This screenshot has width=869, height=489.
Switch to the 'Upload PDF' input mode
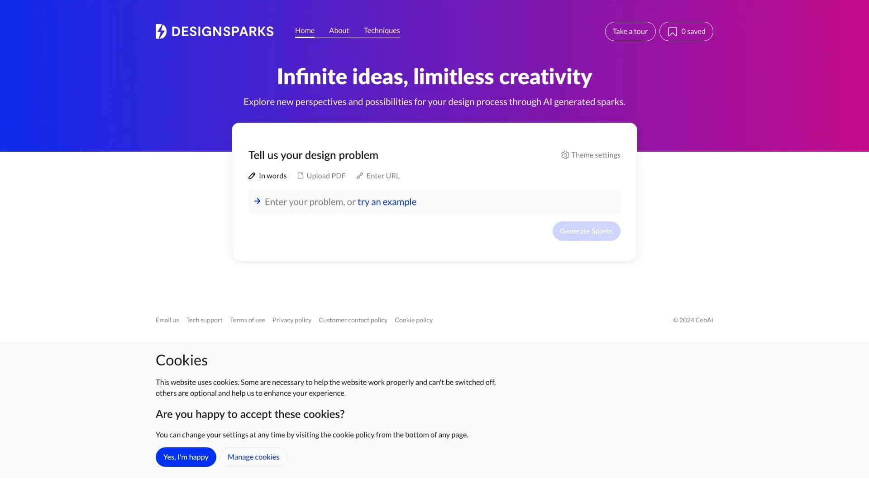coord(326,176)
